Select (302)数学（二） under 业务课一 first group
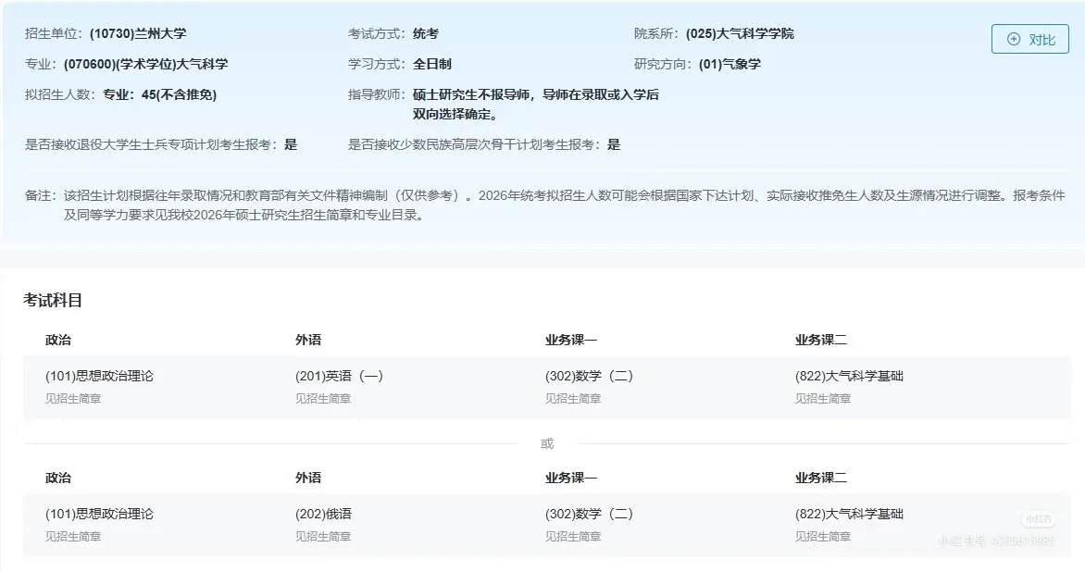This screenshot has height=572, width=1085. click(x=591, y=375)
